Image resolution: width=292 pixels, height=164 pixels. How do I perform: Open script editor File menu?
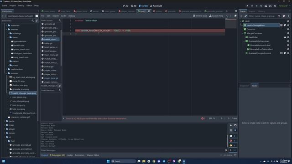(43, 16)
